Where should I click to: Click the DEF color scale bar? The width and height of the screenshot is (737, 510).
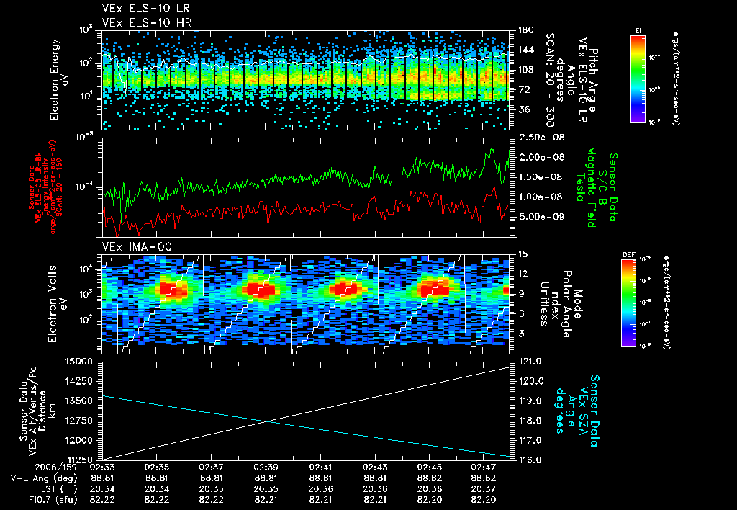point(628,303)
